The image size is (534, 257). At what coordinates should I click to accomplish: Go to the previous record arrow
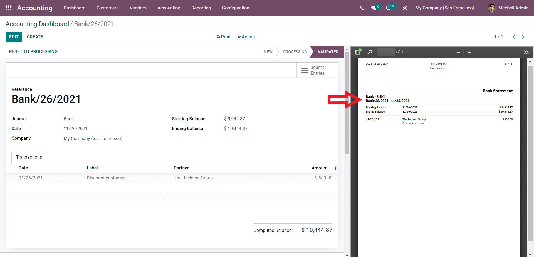514,37
